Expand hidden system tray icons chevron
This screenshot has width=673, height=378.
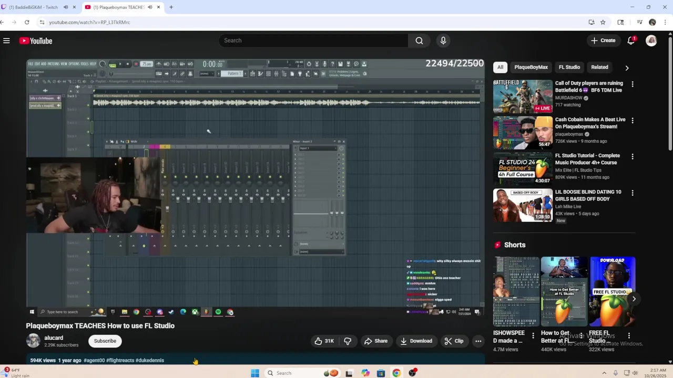604,373
